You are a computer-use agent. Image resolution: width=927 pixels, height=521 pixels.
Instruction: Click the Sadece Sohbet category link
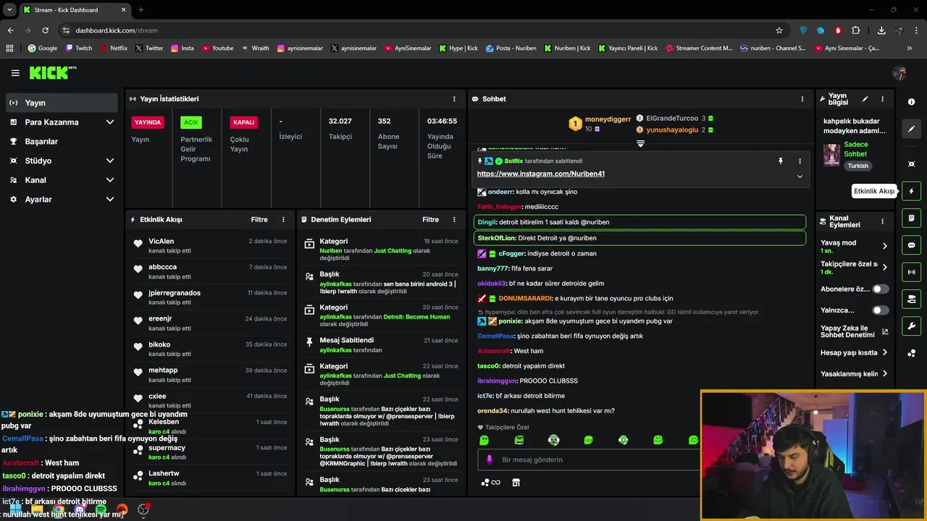click(856, 149)
